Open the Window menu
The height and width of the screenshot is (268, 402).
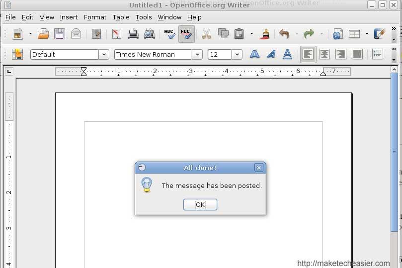click(169, 17)
